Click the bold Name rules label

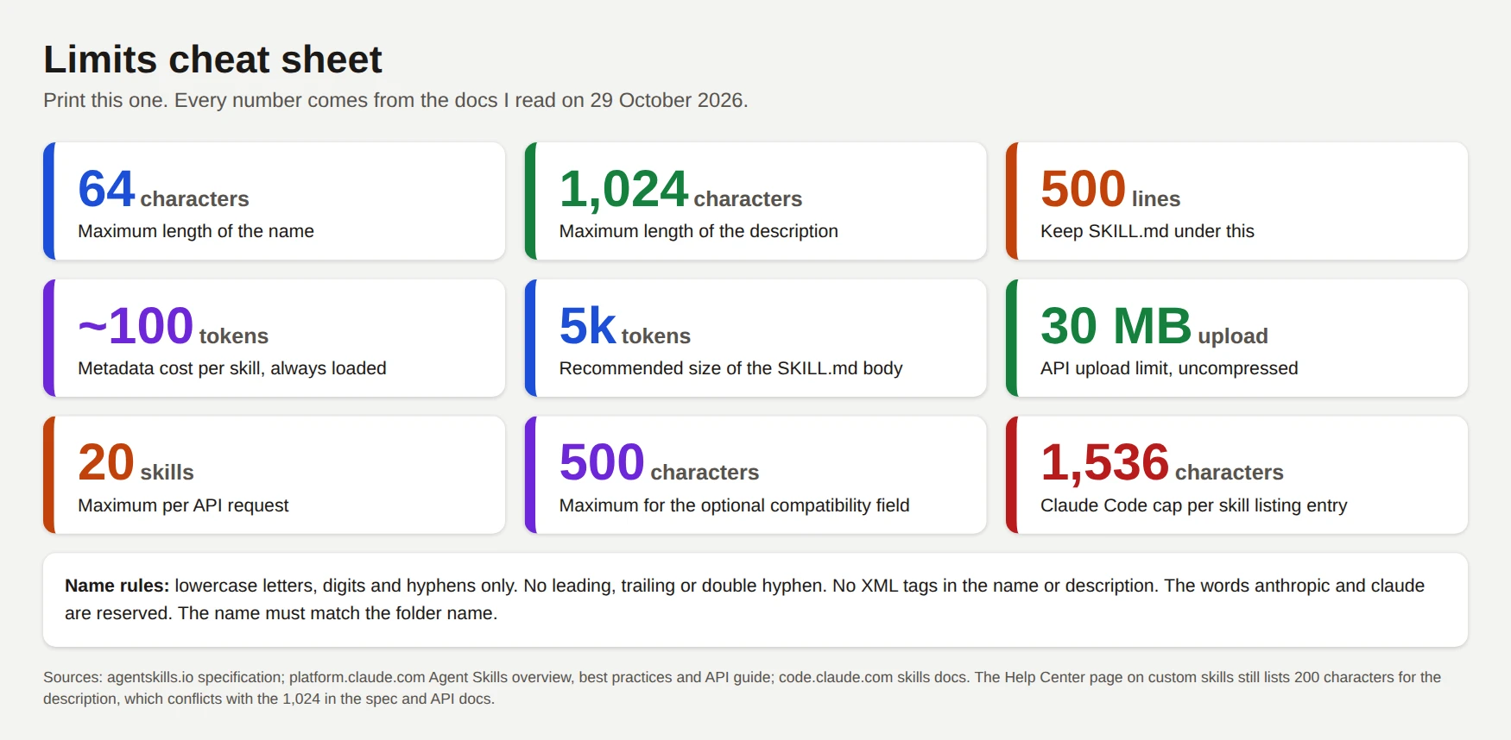pos(117,586)
